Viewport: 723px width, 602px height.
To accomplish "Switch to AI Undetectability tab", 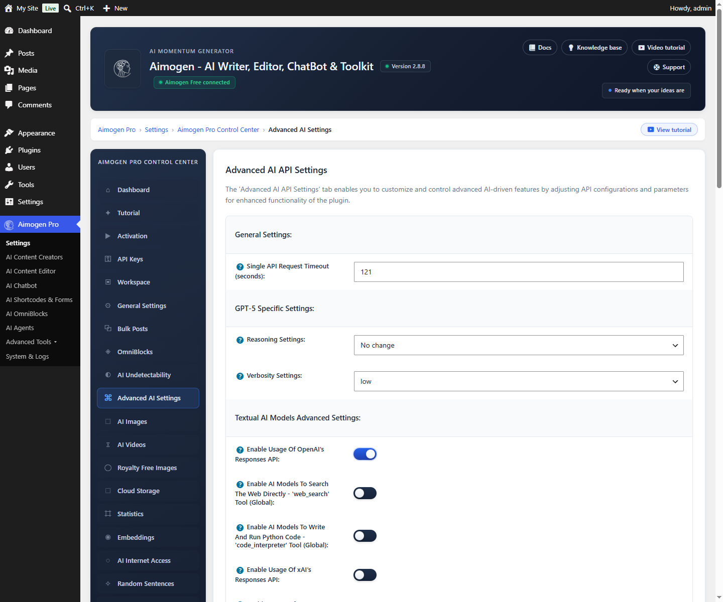I will tap(148, 375).
